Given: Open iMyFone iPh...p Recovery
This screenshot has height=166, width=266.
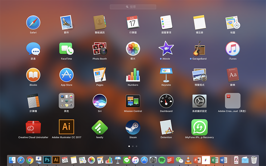Looking at the screenshot, I should click(x=199, y=127).
